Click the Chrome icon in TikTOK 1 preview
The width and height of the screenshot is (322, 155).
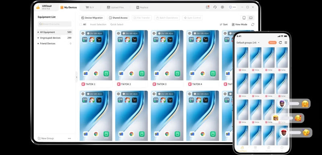[x=96, y=73]
